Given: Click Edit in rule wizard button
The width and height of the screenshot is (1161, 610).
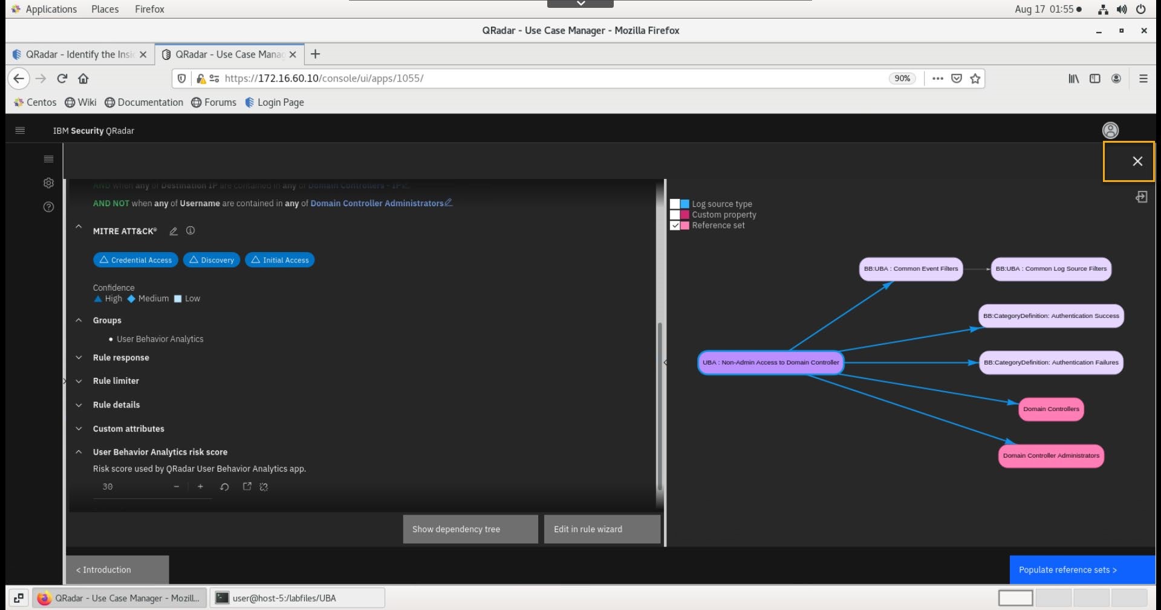Looking at the screenshot, I should (602, 529).
